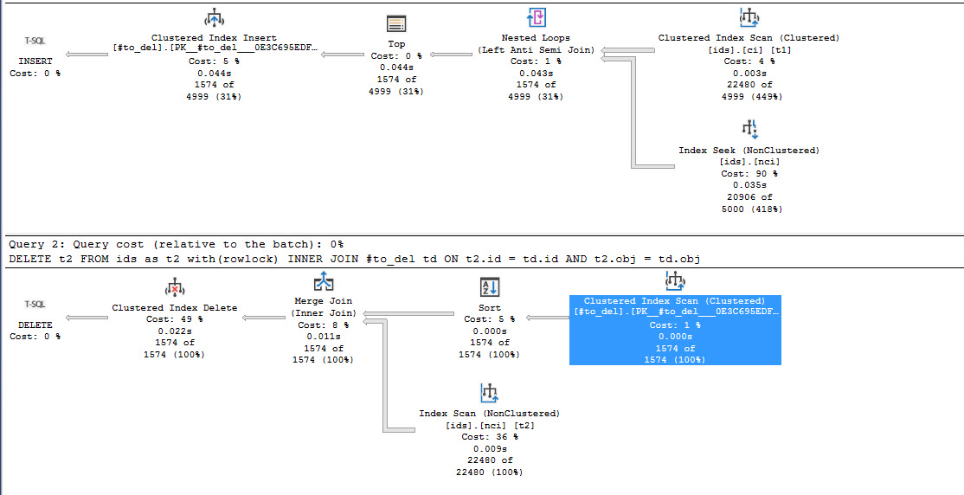The width and height of the screenshot is (964, 495).
Task: Select the '[ids].[nci] [t2]' text
Action: 490,425
